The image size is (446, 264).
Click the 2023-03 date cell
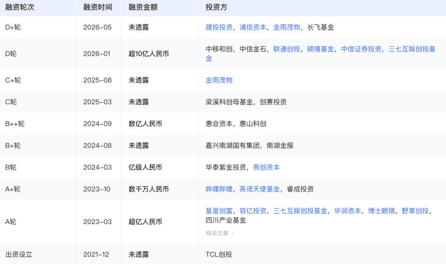coord(97,222)
